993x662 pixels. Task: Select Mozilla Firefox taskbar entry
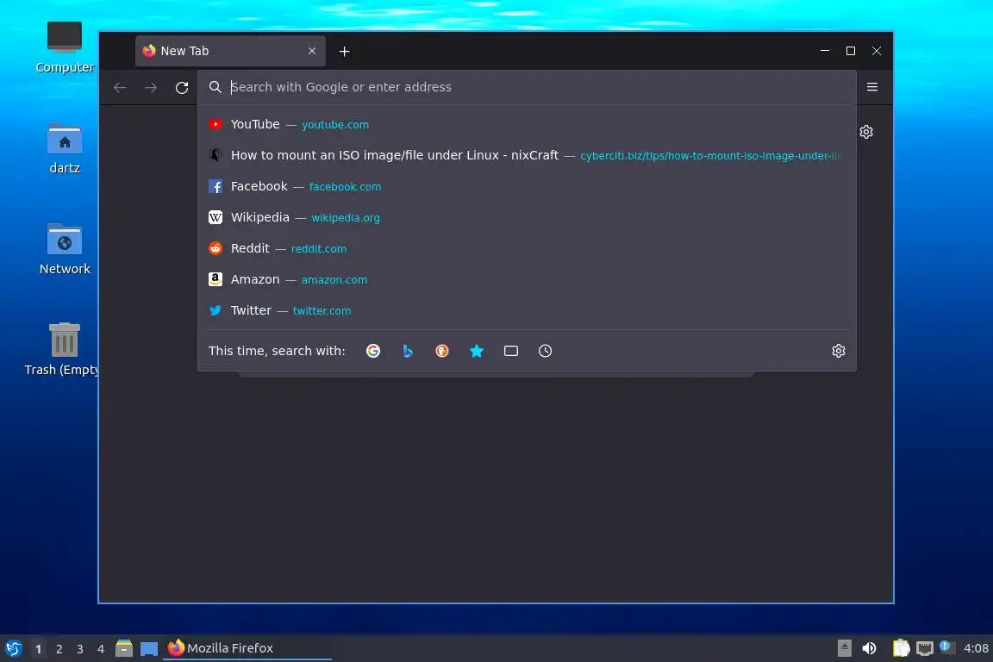(x=247, y=648)
